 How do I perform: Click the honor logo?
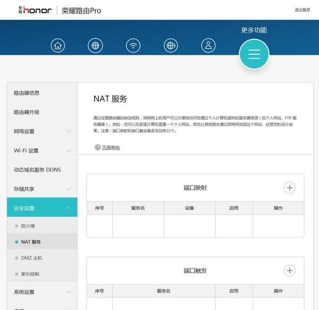point(35,10)
